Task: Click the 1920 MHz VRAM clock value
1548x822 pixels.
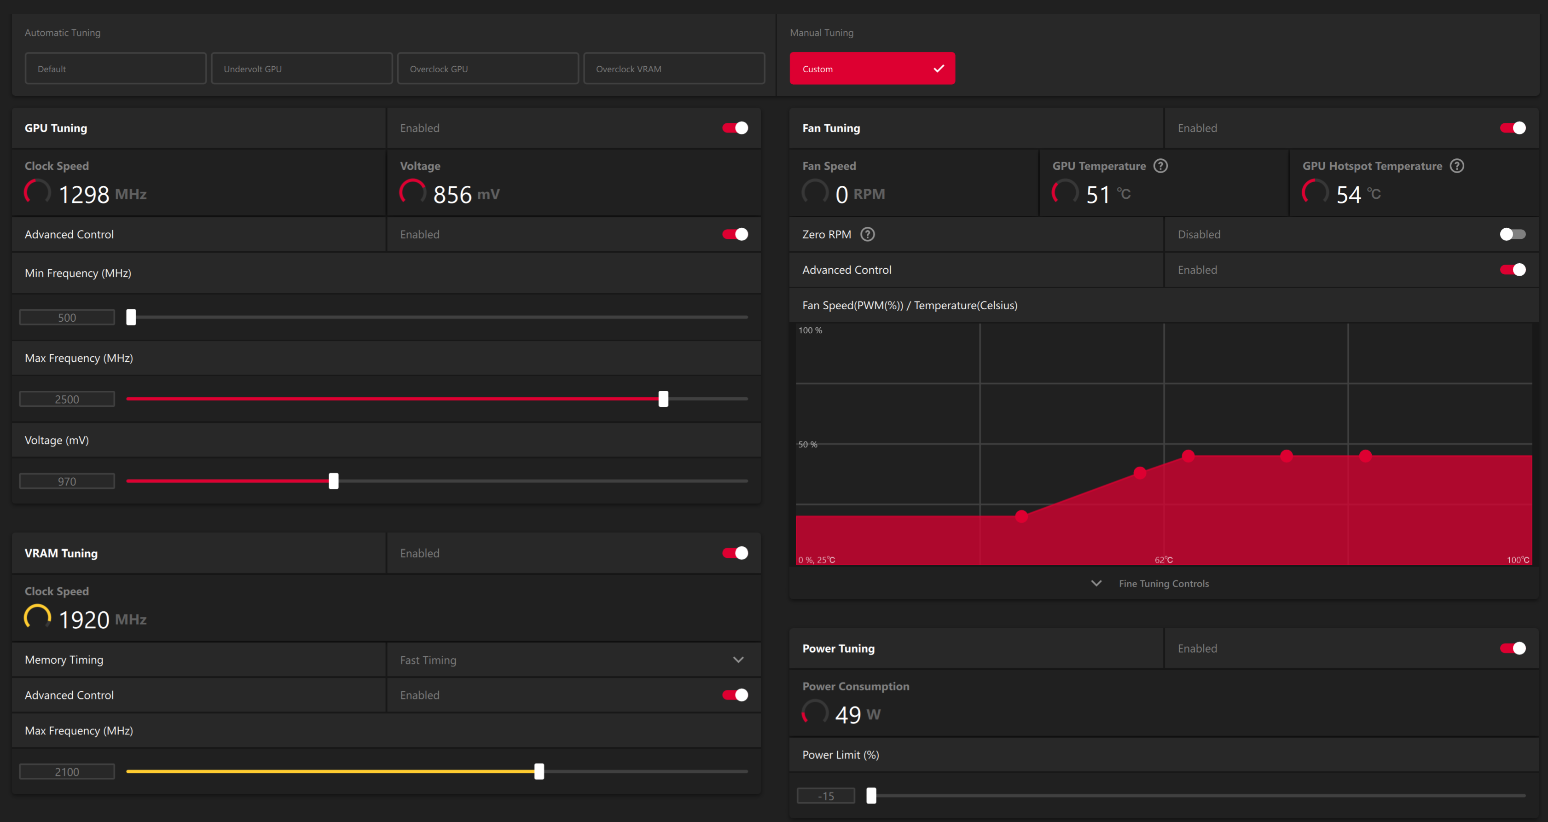Action: 102,619
